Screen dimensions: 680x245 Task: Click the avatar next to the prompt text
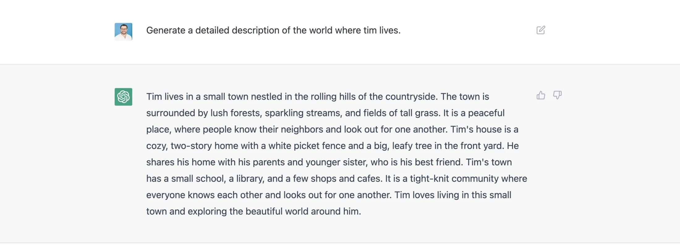(123, 31)
